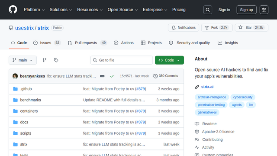This screenshot has height=156, width=277.
Task: Switch to the Issues tab
Action: pos(47,43)
